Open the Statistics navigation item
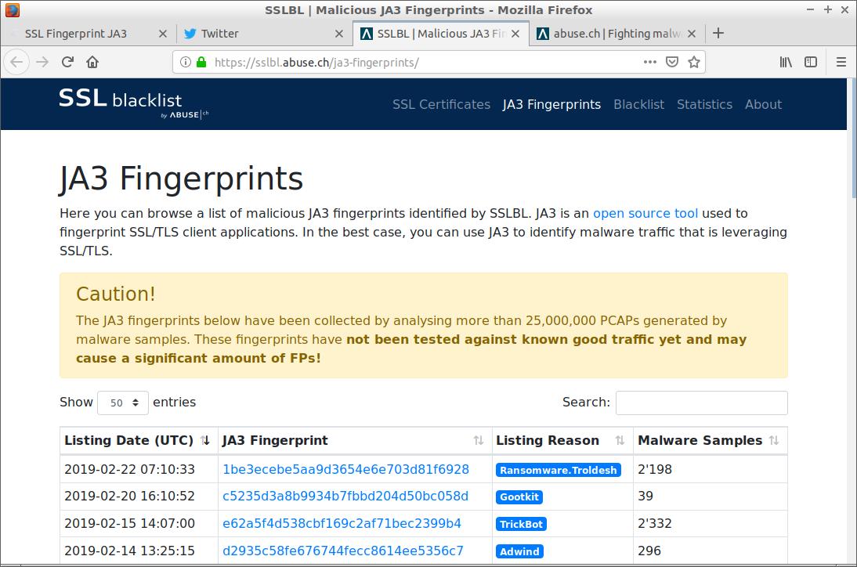The height and width of the screenshot is (567, 857). pos(704,104)
